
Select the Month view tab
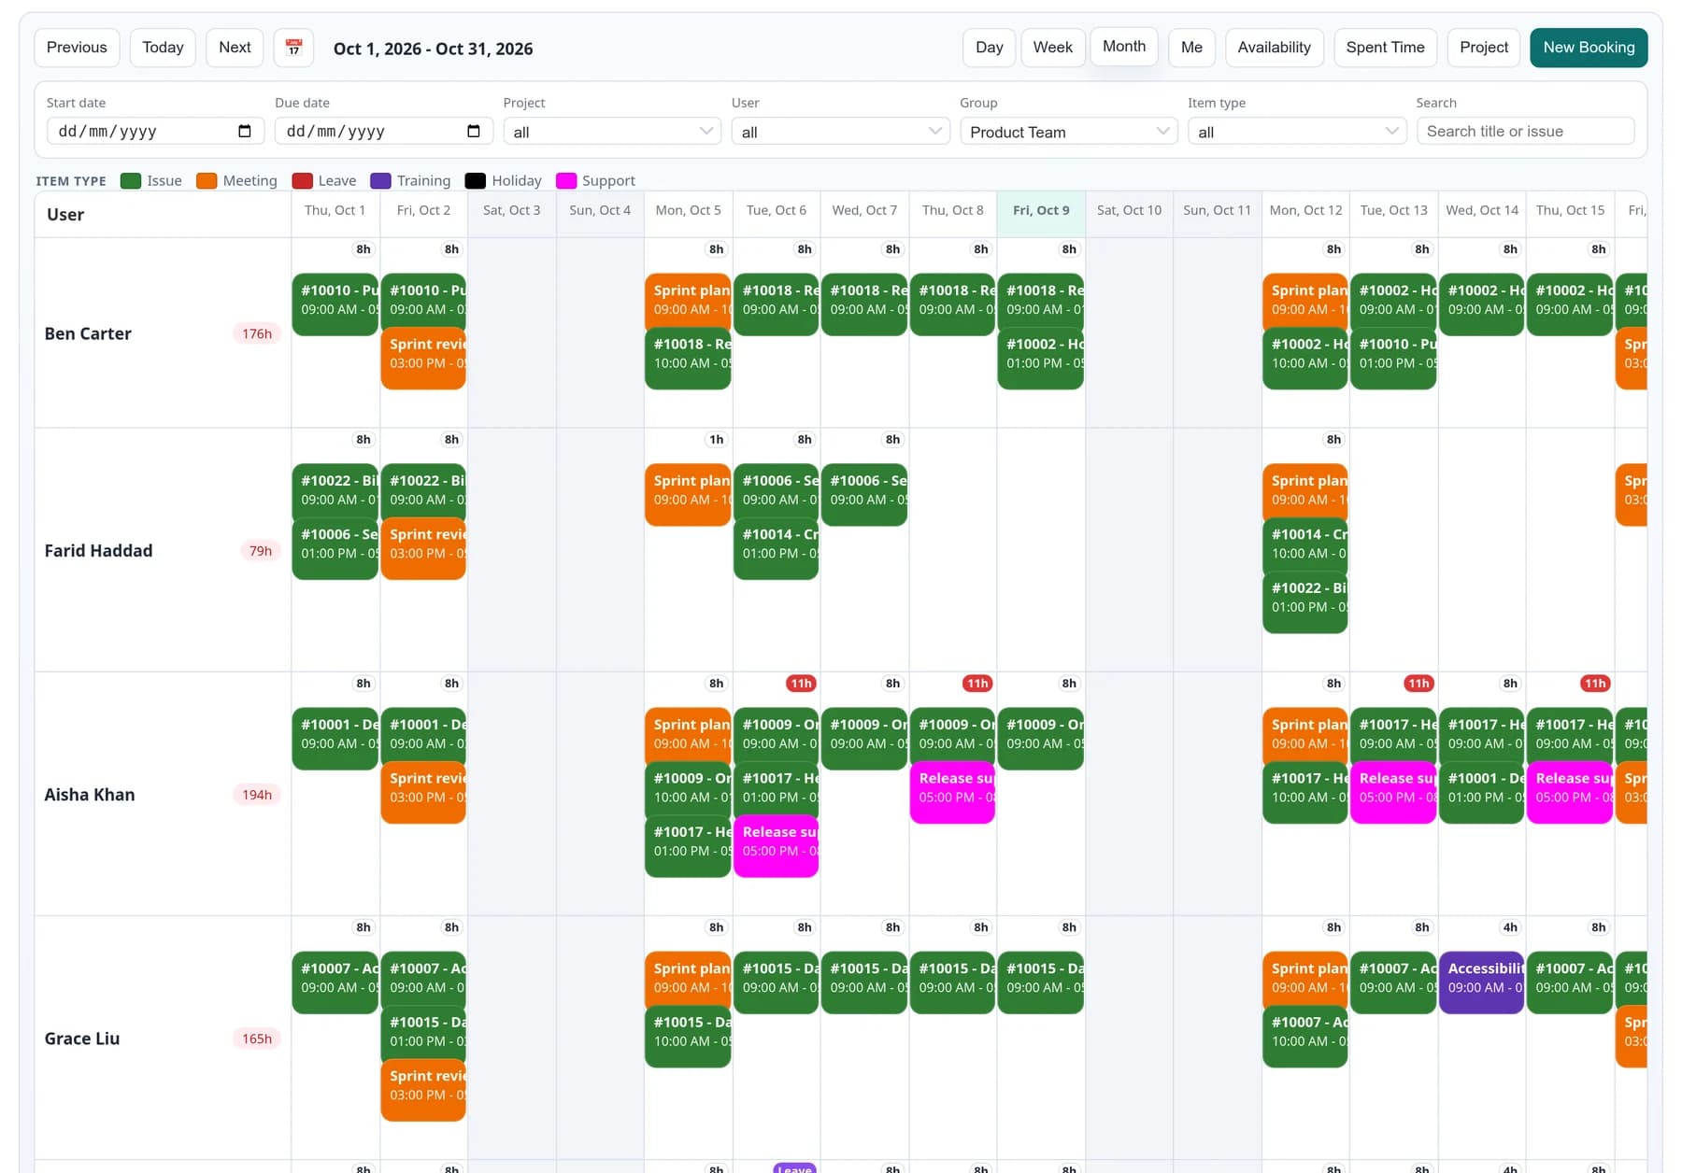coord(1124,47)
